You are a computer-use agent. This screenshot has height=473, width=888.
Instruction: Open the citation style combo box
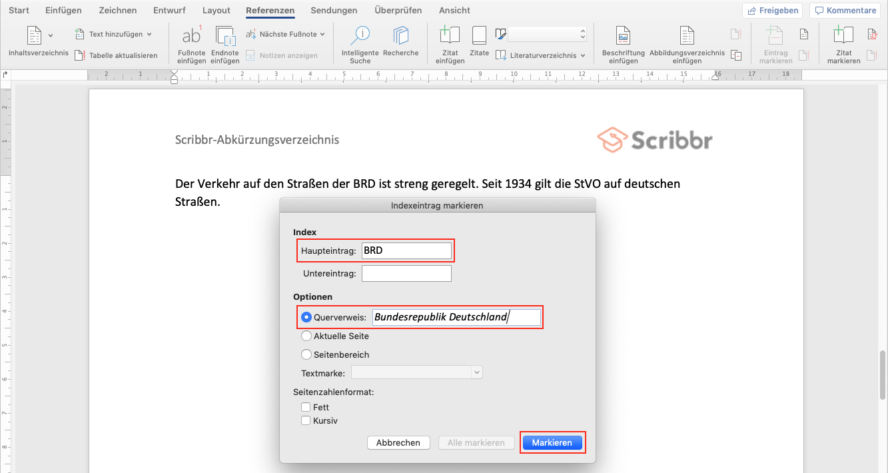[x=547, y=34]
